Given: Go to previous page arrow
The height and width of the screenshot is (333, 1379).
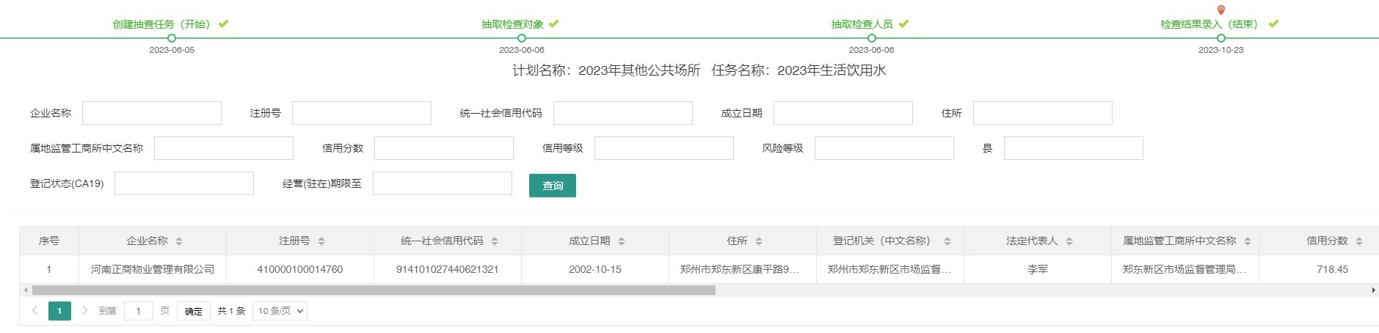Looking at the screenshot, I should [34, 311].
